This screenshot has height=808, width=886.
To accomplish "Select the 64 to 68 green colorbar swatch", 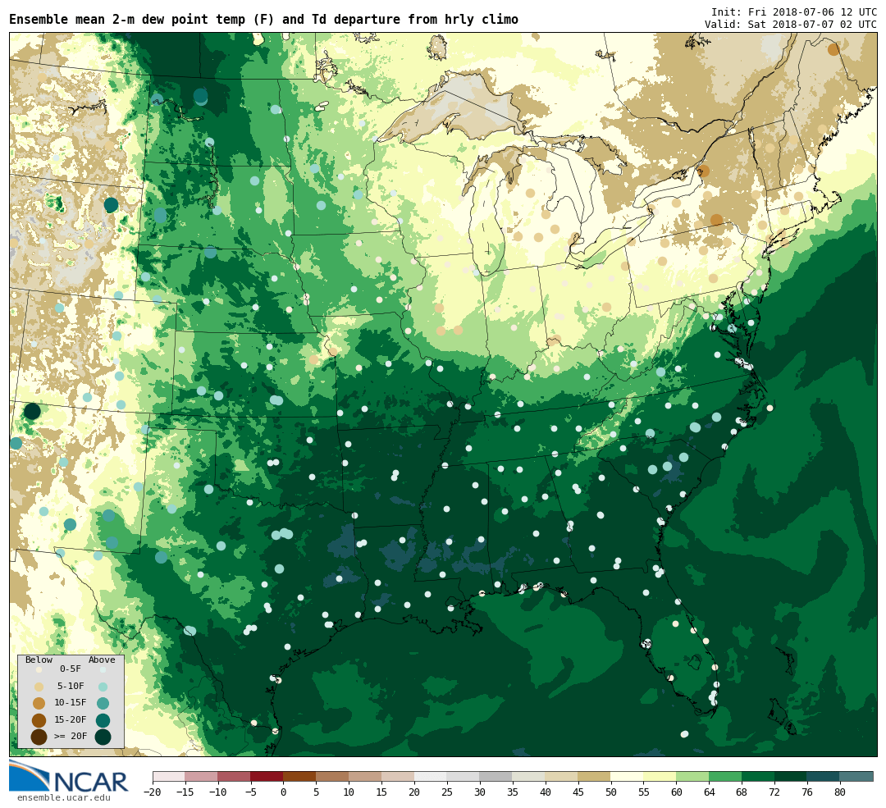I will [725, 776].
